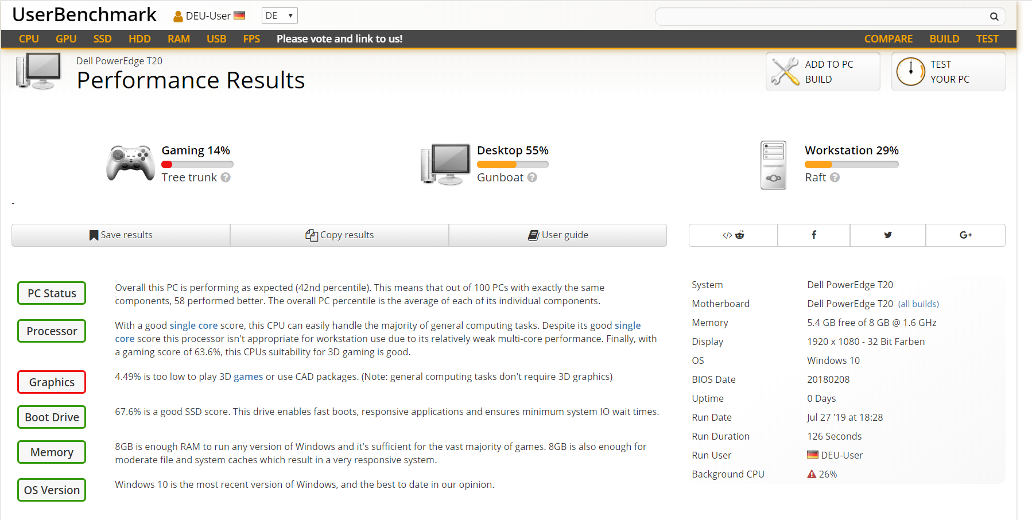The image size is (1032, 520).
Task: Click '1920 x 1080 - 32 Bit Farben'
Action: tap(866, 342)
